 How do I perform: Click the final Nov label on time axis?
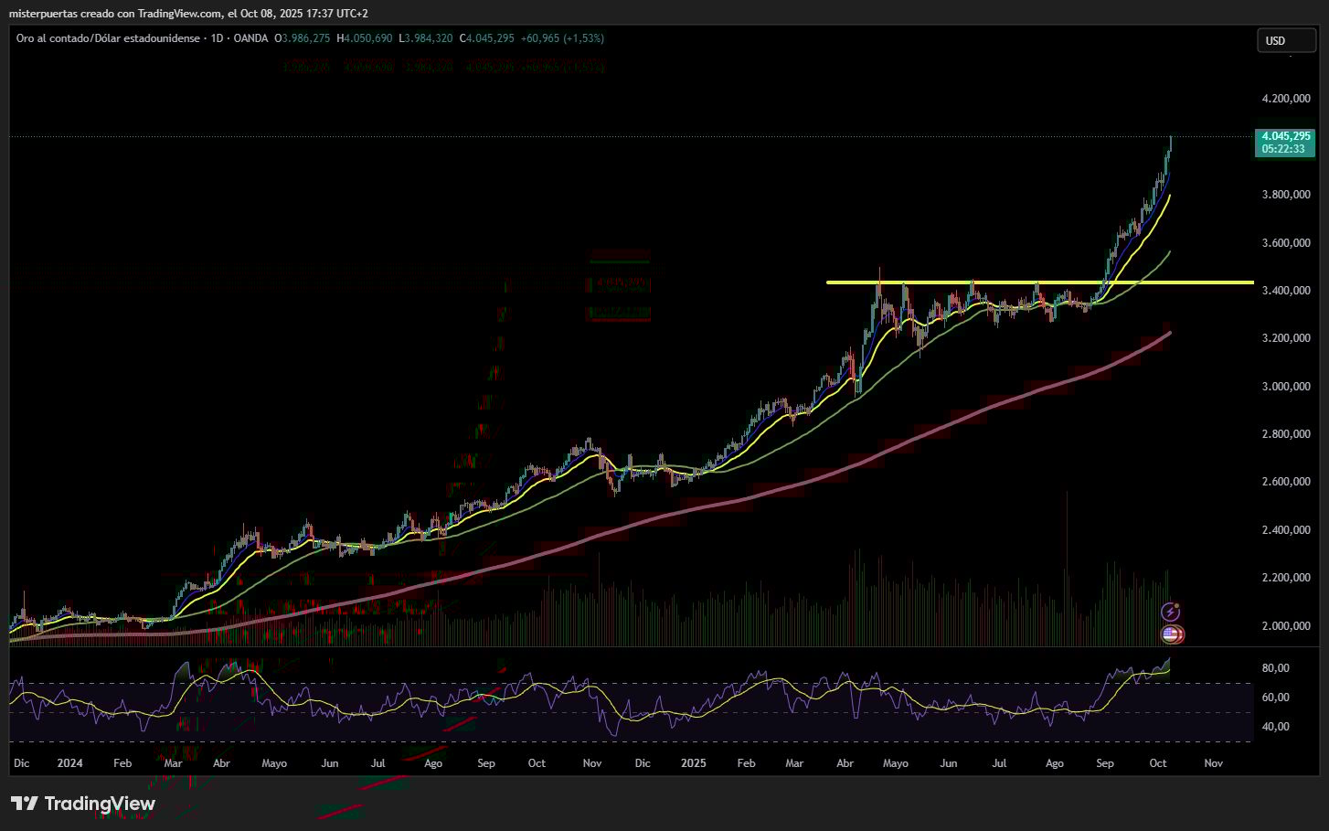click(x=1213, y=763)
